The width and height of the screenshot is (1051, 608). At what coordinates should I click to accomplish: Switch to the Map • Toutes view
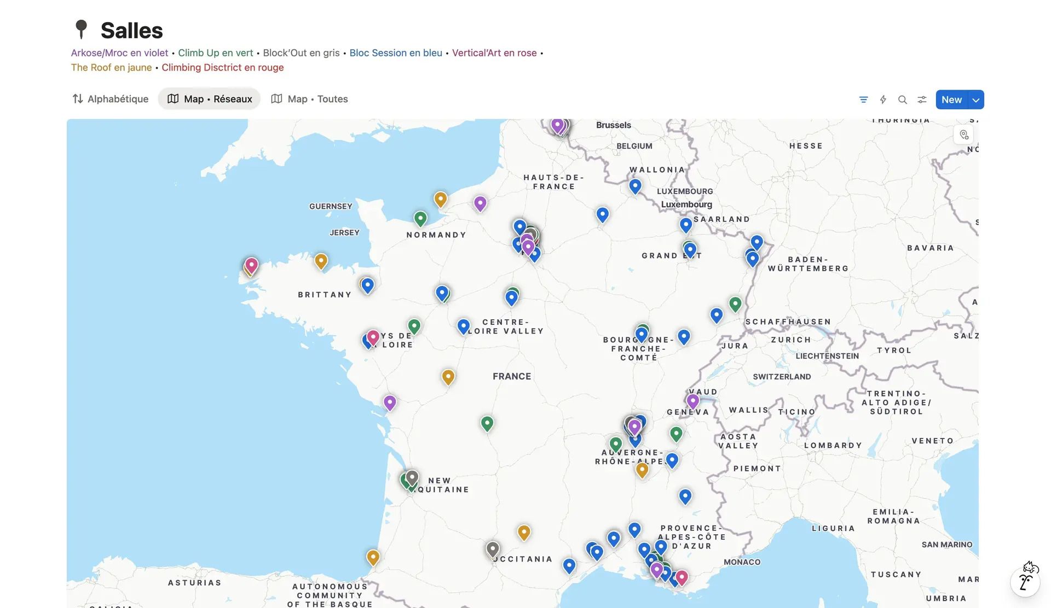click(x=310, y=98)
